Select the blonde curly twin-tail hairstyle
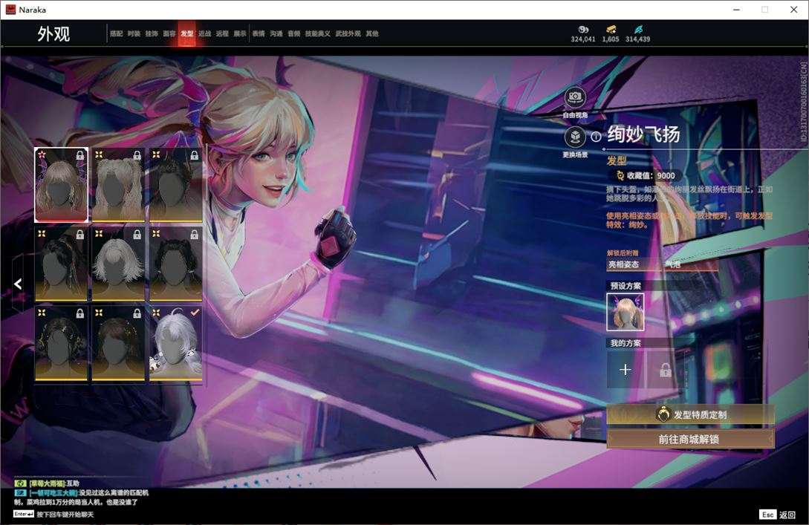 point(118,185)
